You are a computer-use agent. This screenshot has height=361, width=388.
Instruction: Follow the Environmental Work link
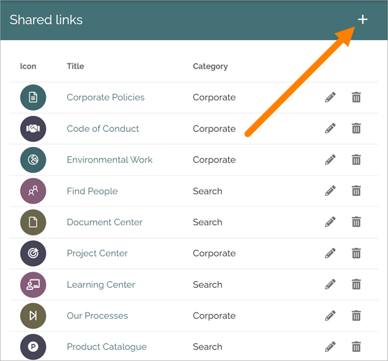110,160
